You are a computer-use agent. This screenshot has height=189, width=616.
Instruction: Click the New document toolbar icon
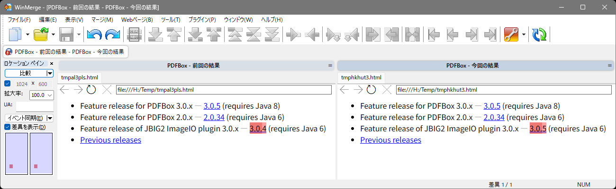[16, 34]
